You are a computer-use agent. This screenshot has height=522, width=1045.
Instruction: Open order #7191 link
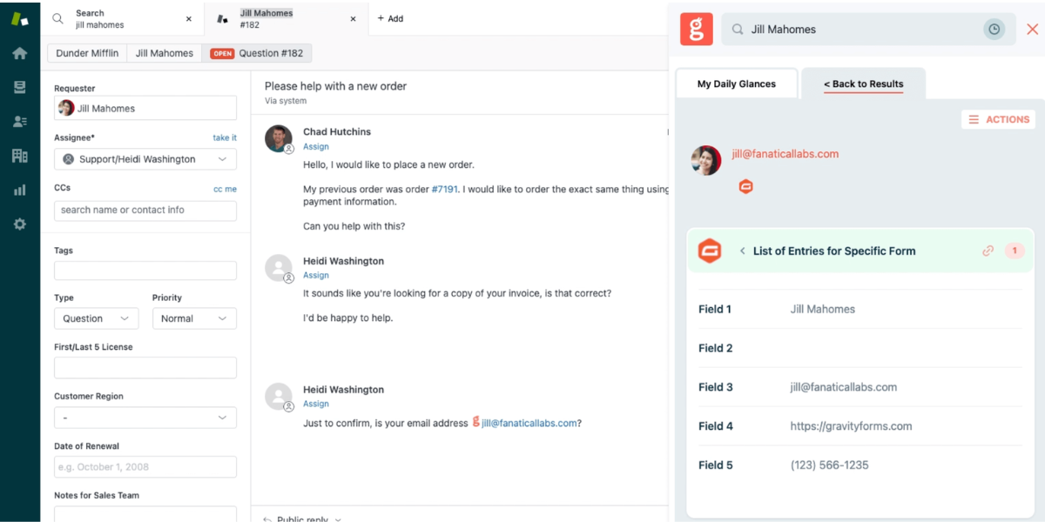tap(445, 189)
